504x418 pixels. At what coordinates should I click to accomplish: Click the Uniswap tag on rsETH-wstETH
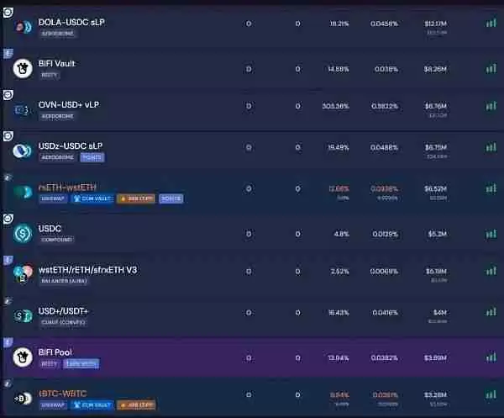(53, 199)
